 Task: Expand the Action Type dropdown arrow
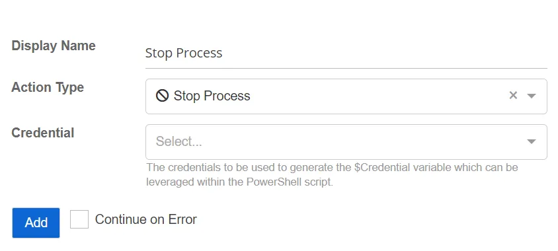532,96
